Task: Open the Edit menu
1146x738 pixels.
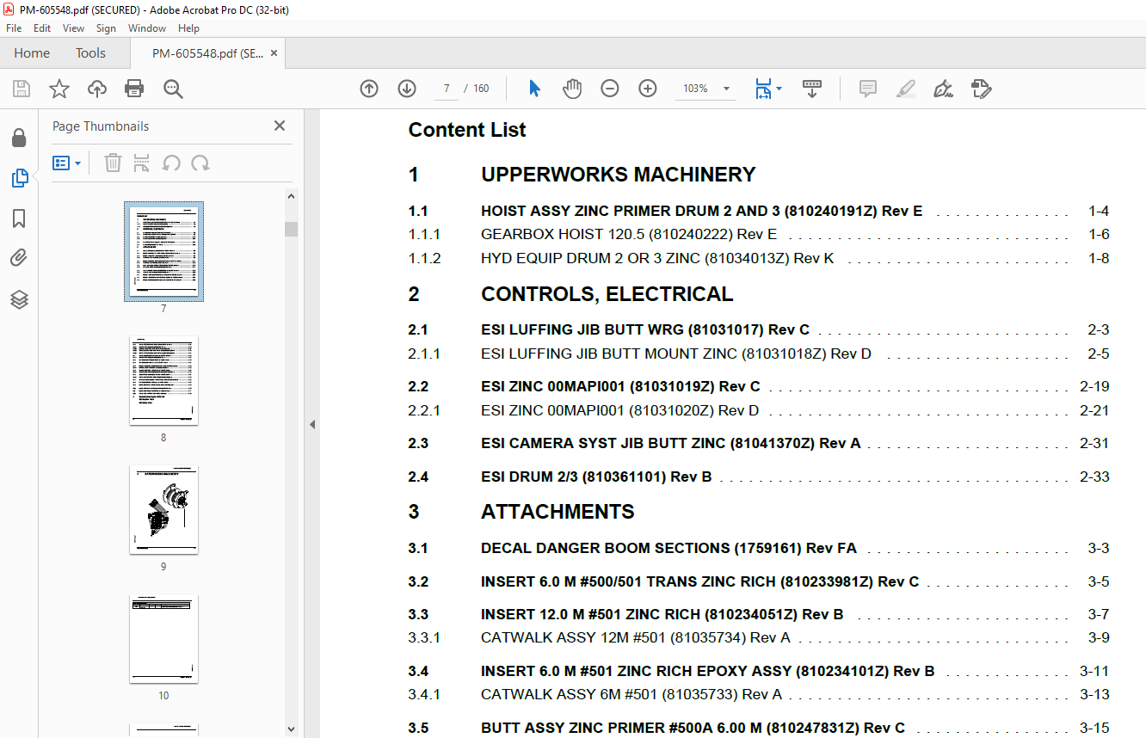Action: (42, 28)
